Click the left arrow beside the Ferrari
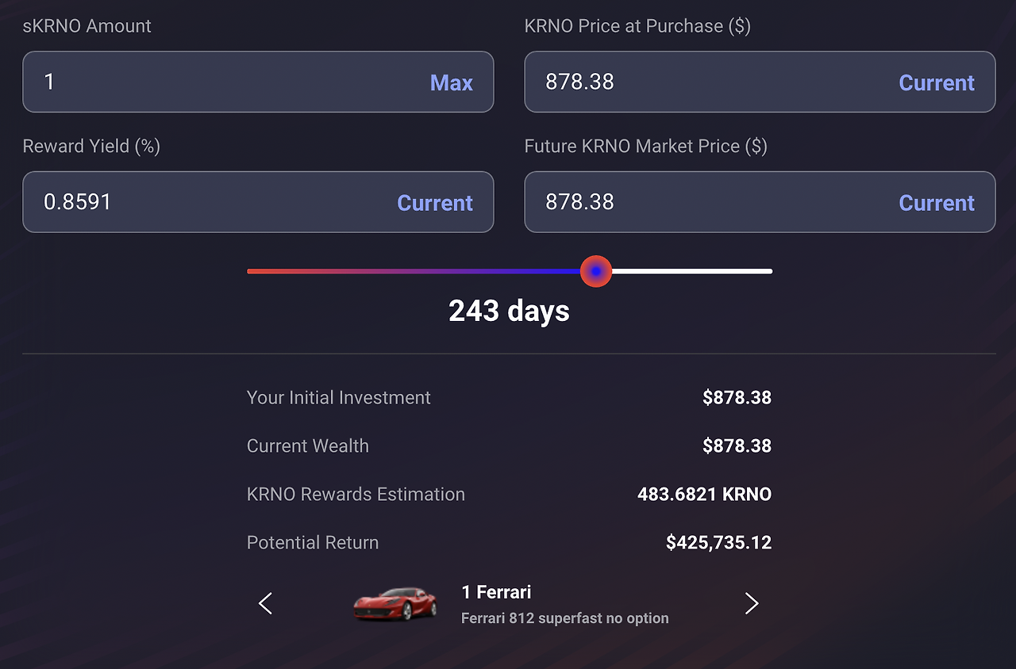 tap(266, 604)
